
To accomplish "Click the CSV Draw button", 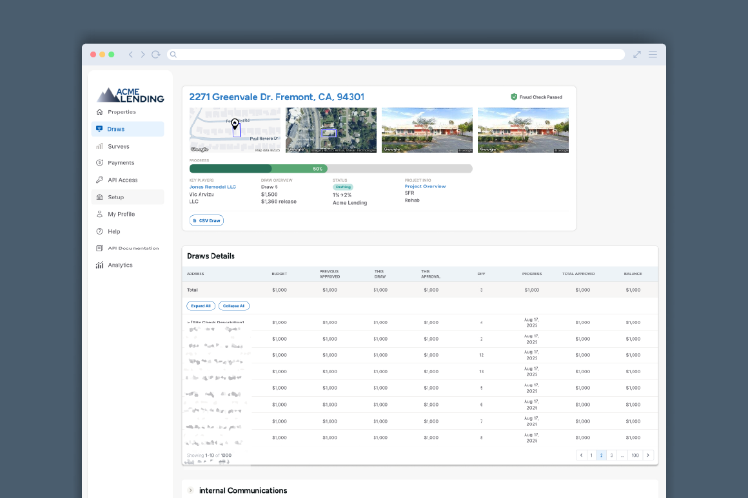I will tap(206, 220).
